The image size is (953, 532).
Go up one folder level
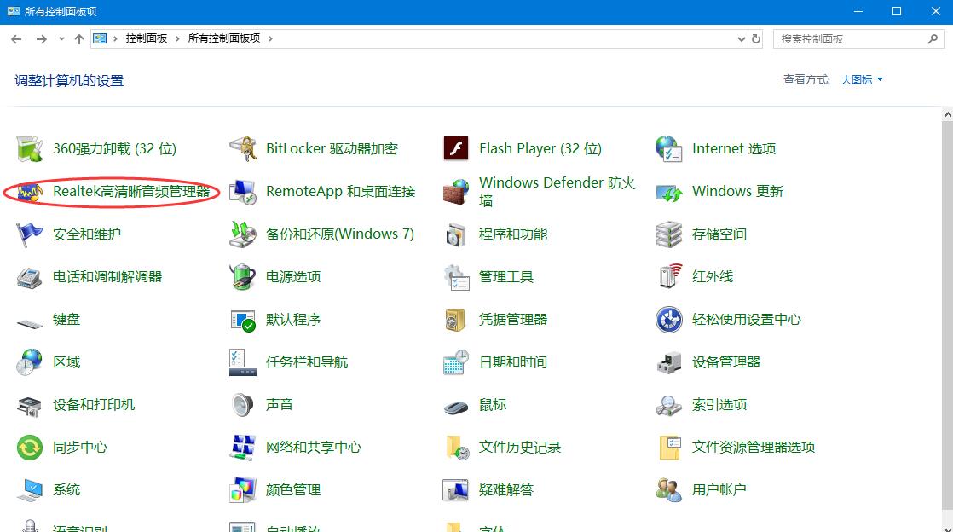pos(79,39)
